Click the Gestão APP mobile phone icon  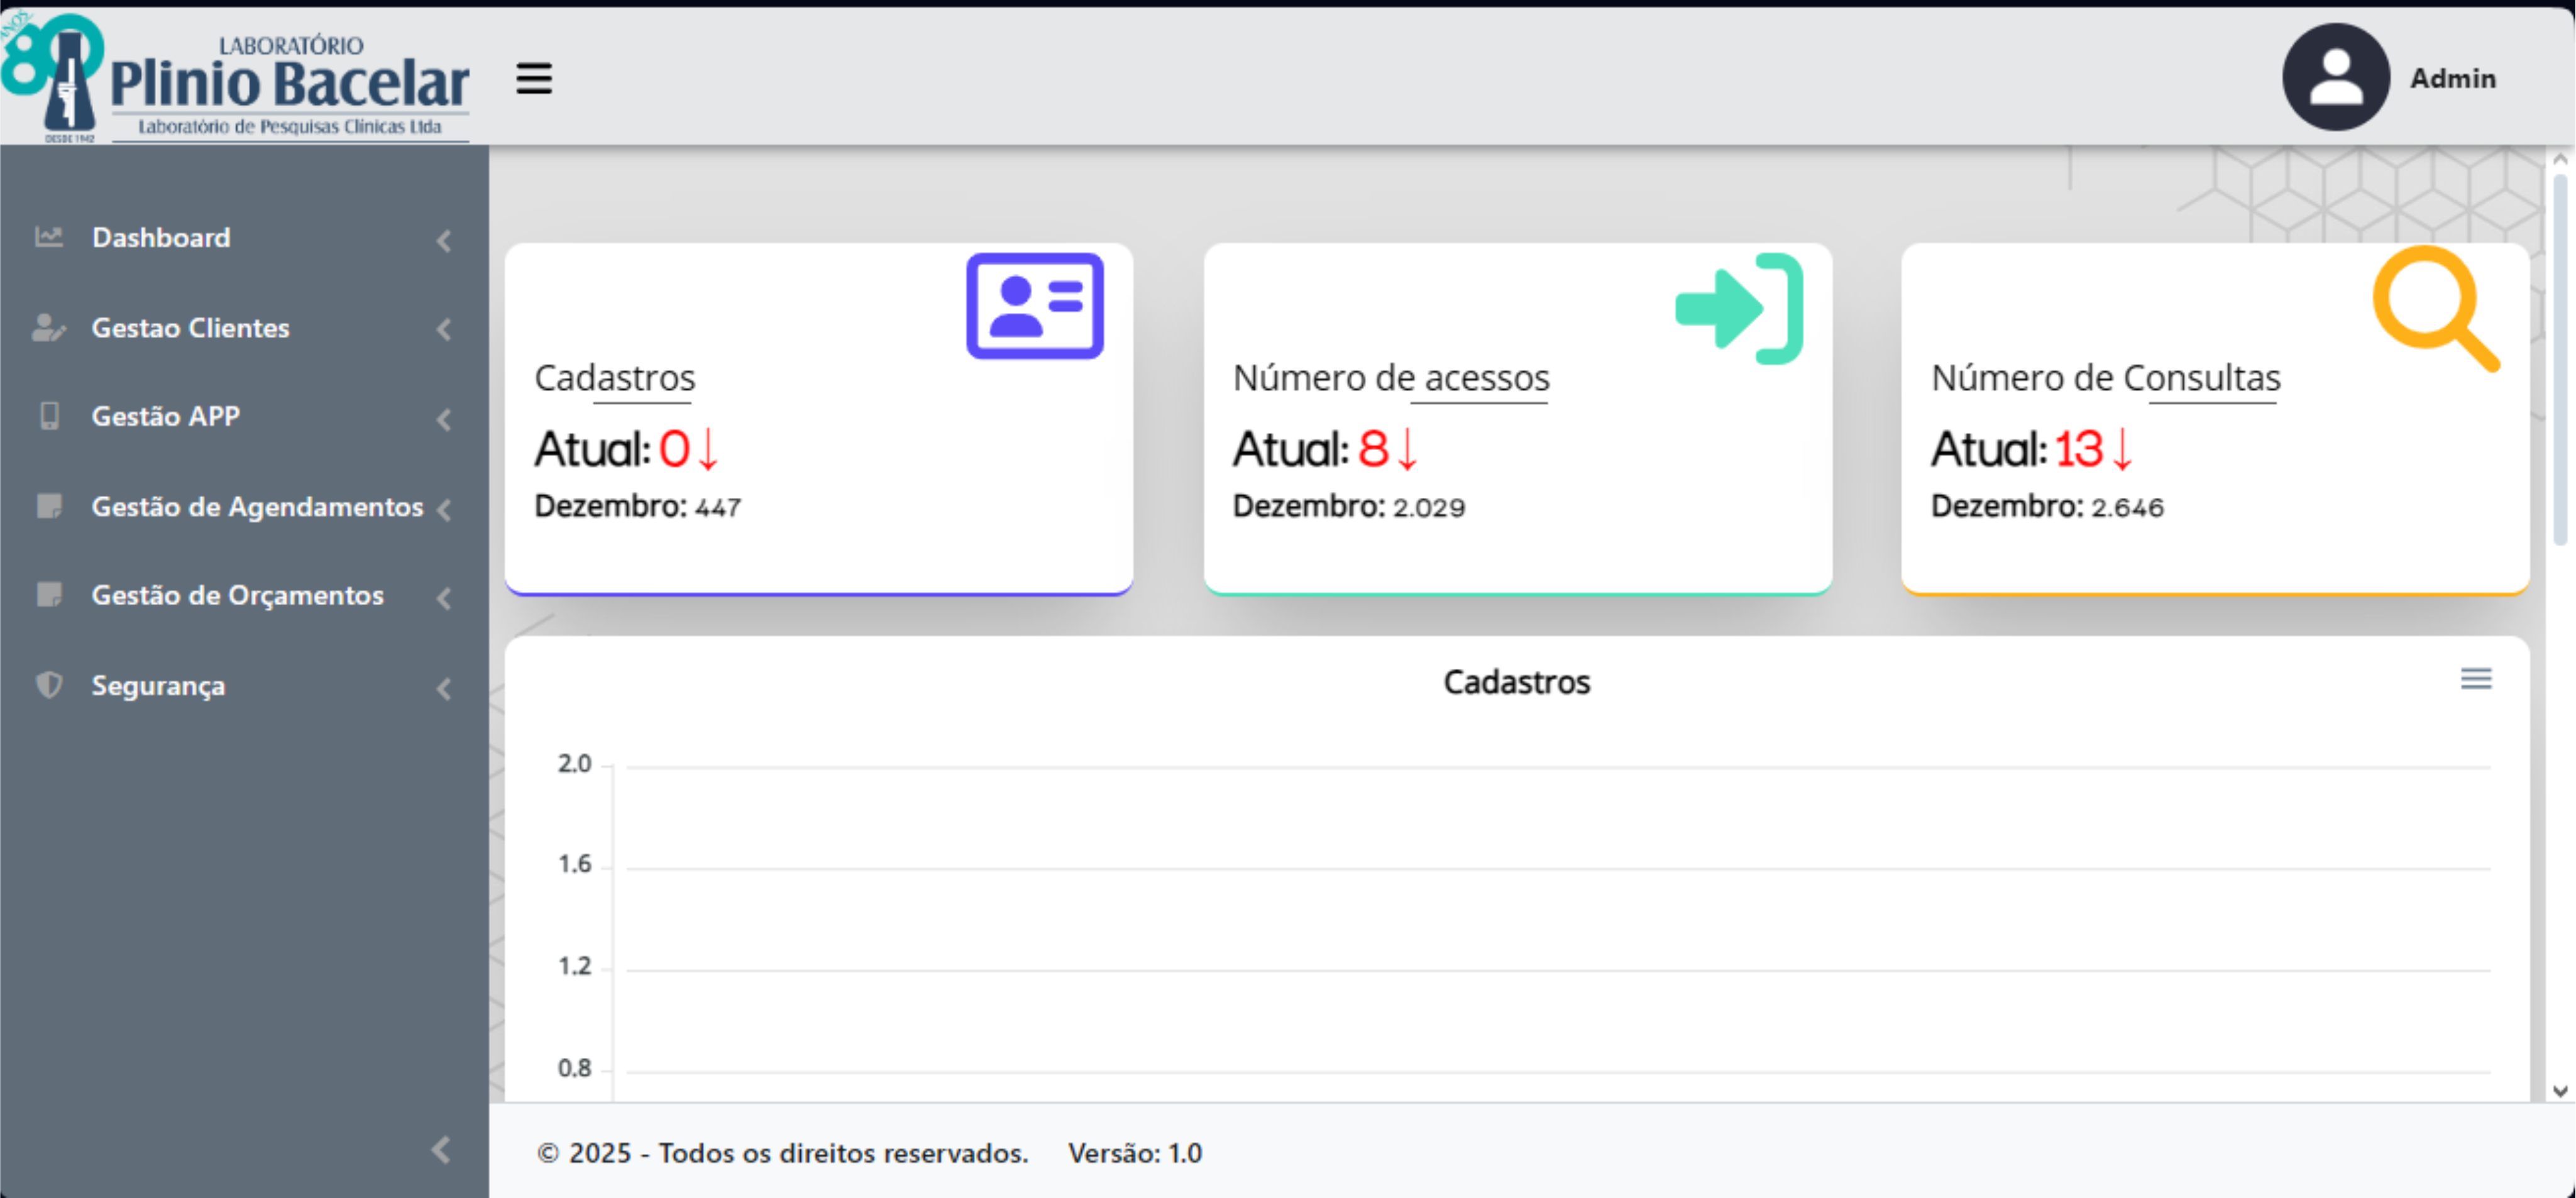(49, 416)
